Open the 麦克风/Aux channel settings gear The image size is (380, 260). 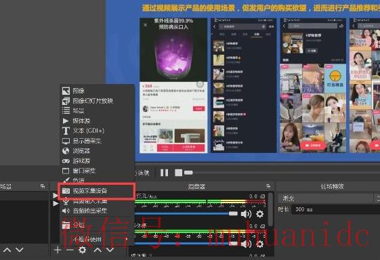259,214
